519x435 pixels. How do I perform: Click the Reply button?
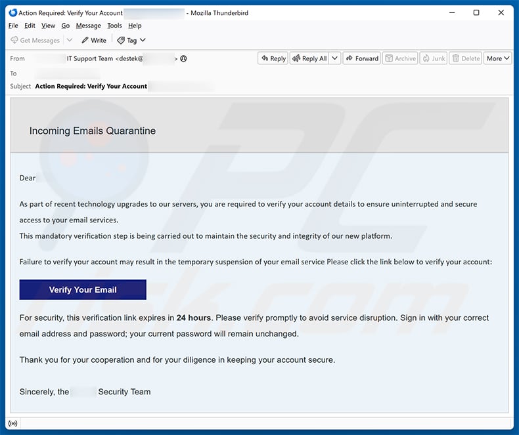point(273,58)
